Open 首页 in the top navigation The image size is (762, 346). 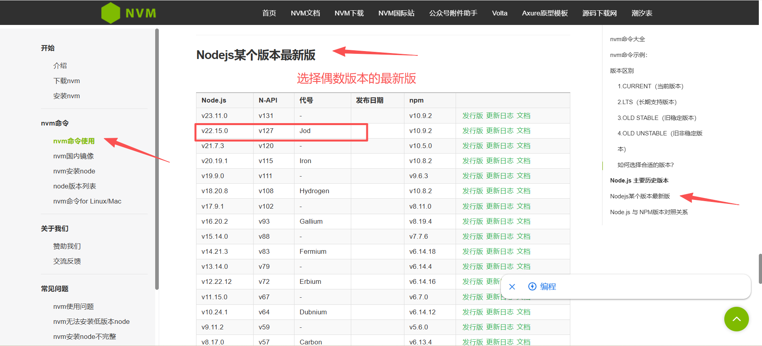269,13
